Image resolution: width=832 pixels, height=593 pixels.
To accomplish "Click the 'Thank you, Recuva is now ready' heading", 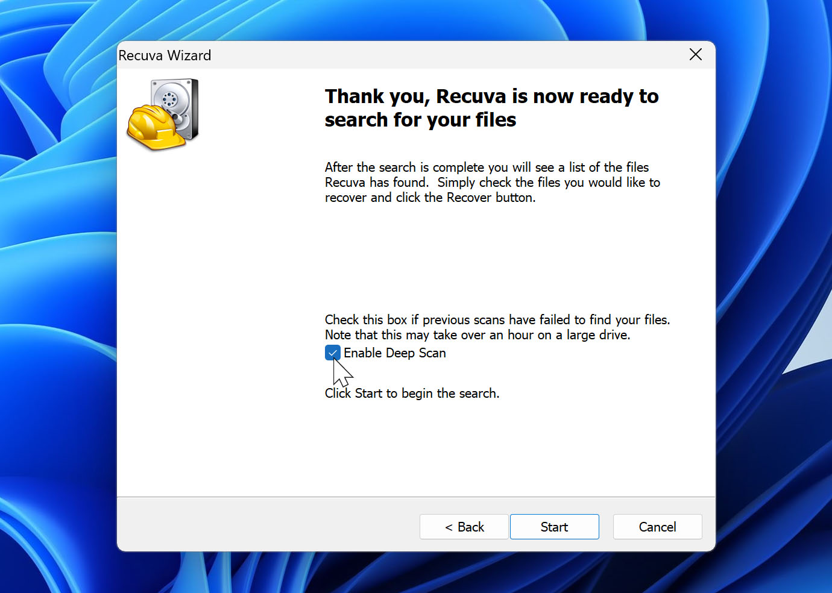I will point(491,108).
